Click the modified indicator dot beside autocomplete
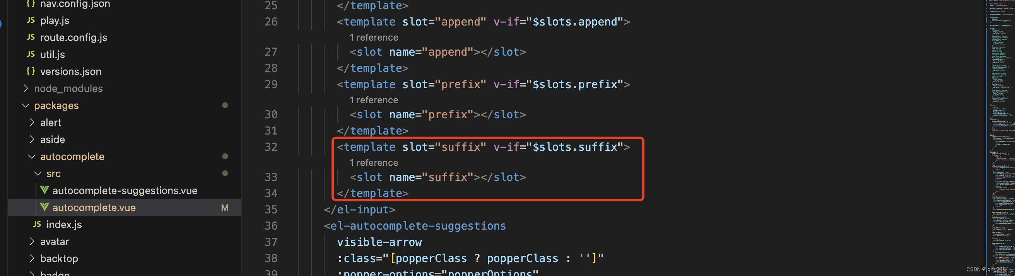Viewport: 1015px width, 276px height. point(225,156)
